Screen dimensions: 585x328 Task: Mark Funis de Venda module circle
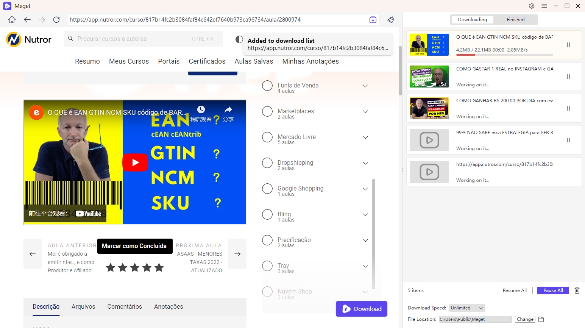point(267,86)
